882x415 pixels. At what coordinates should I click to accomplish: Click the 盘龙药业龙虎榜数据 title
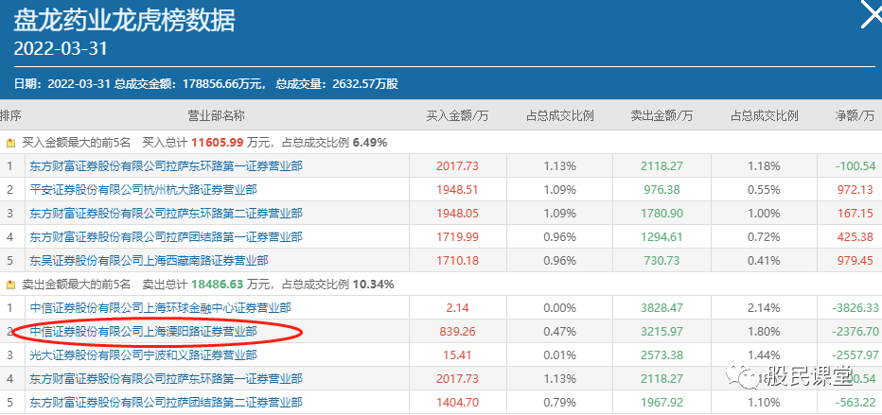tap(124, 21)
